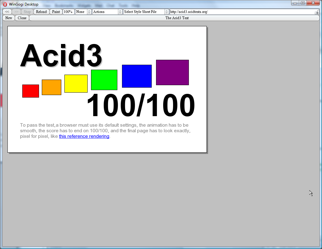The height and width of the screenshot is (249, 322).
Task: Click the purple rectangle
Action: pos(172,72)
